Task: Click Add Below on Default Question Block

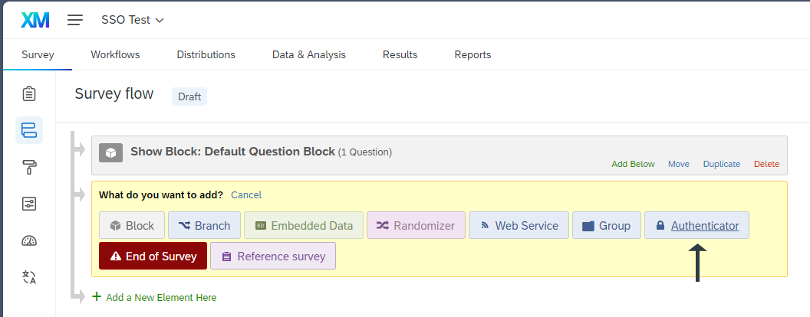Action: click(x=633, y=164)
